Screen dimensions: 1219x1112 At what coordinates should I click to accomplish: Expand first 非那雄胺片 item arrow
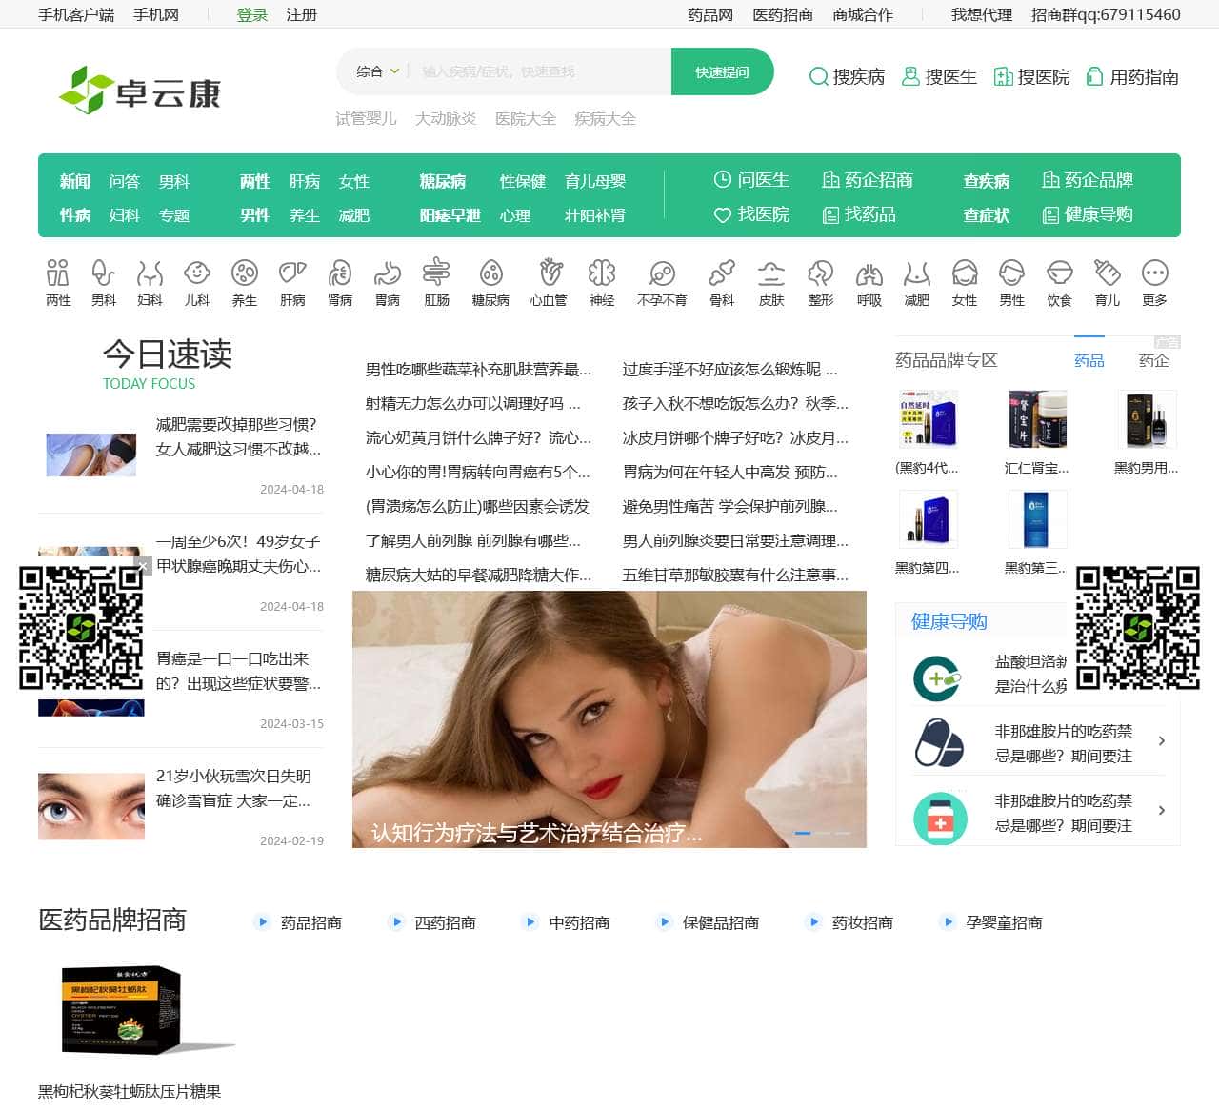[1161, 741]
